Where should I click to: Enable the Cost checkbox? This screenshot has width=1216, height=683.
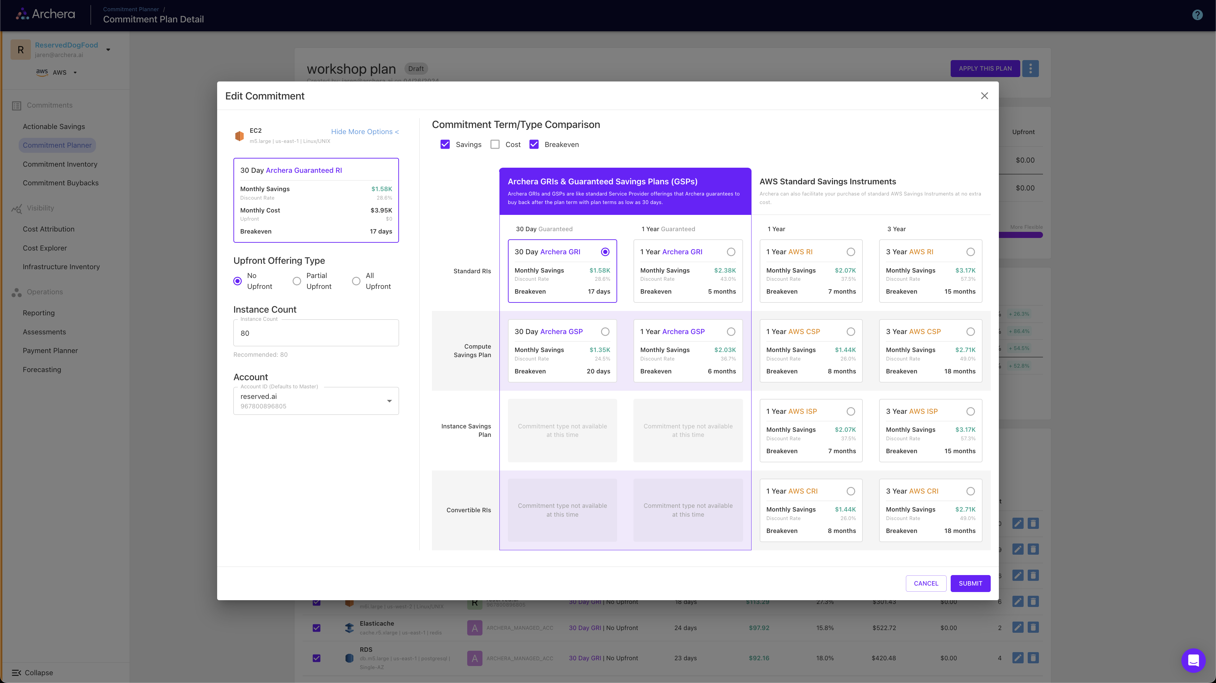495,145
